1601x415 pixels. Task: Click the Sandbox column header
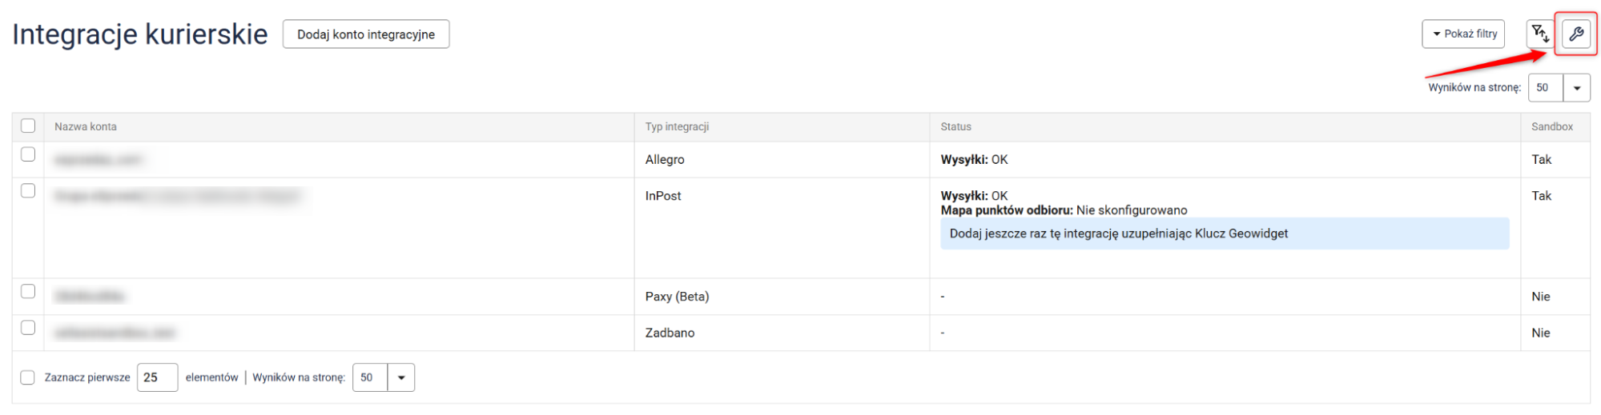coord(1551,126)
